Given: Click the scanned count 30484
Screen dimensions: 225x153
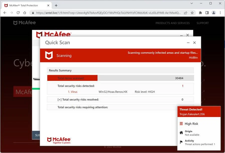Looking at the screenshot, I should pyautogui.click(x=179, y=78).
